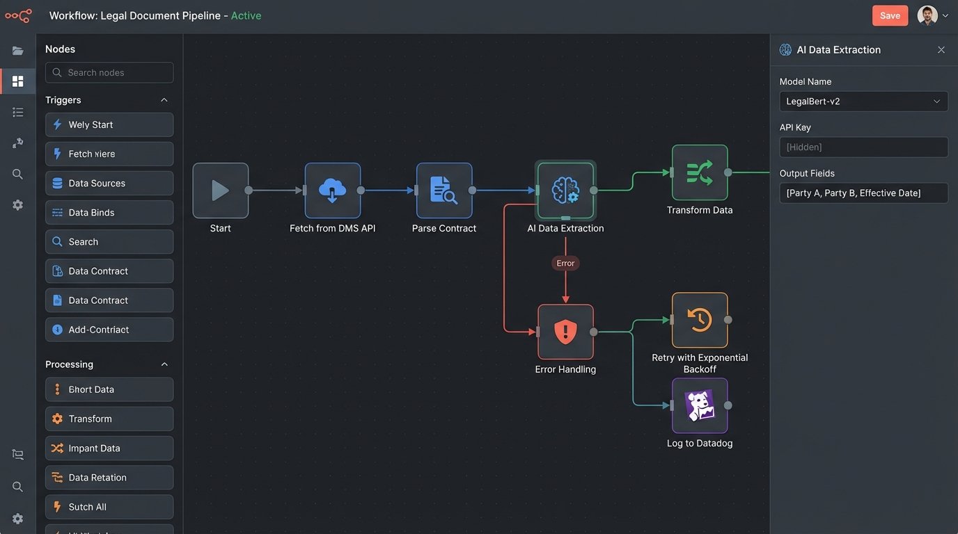Select the AI Data Extraction node icon

coord(565,189)
